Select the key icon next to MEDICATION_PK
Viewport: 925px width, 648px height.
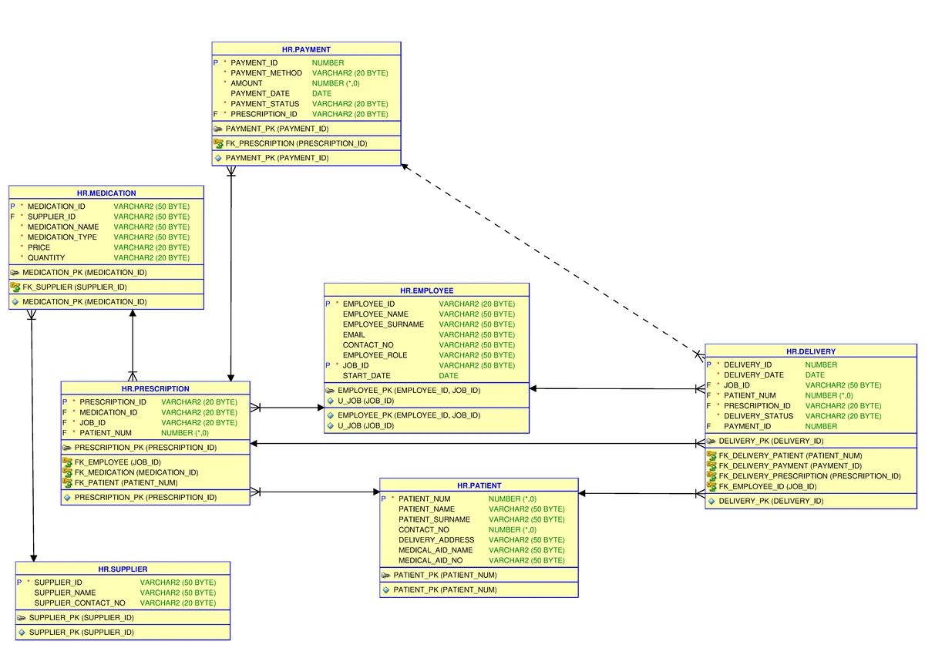click(15, 272)
